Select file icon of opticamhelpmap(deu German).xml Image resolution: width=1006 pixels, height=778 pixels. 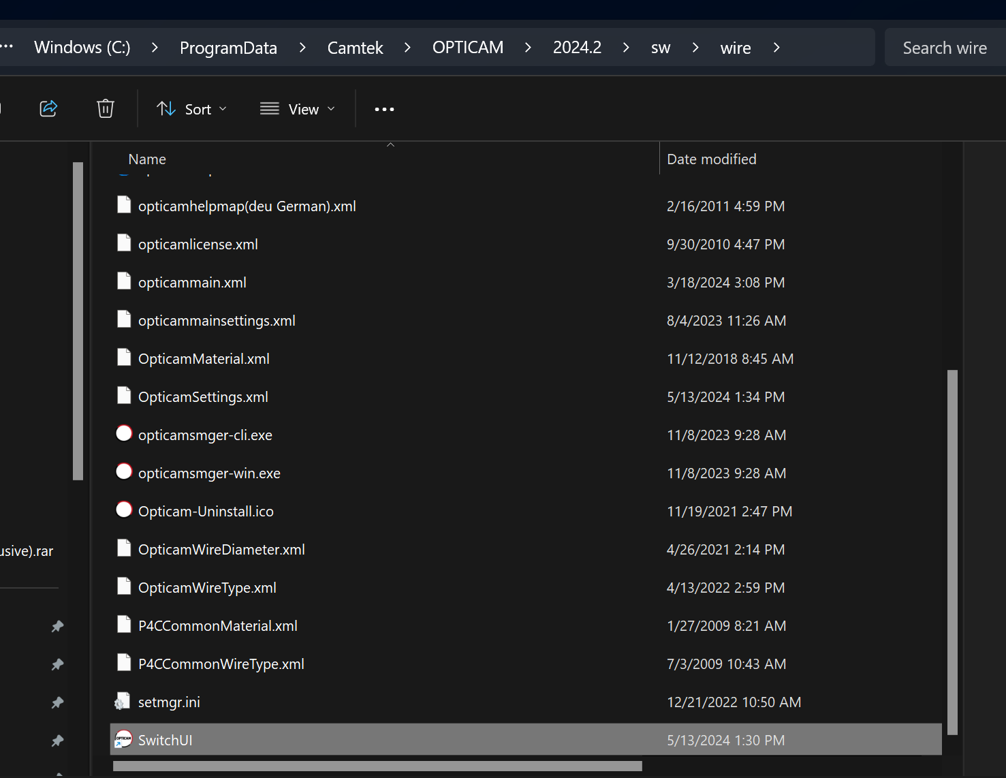[124, 205]
